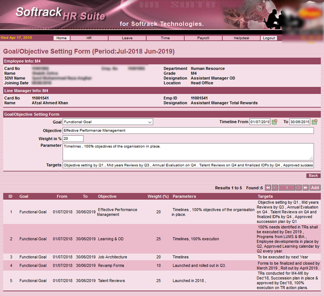Open the Timeline To calendar picker
Image resolution: width=324 pixels, height=296 pixels.
(314, 122)
